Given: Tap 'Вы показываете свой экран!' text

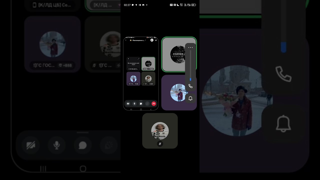Looking at the screenshot, I should [x=133, y=64].
